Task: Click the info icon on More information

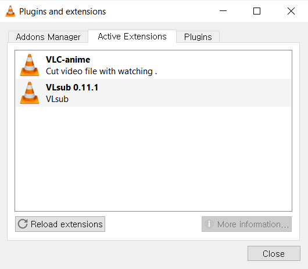Action: [209, 224]
